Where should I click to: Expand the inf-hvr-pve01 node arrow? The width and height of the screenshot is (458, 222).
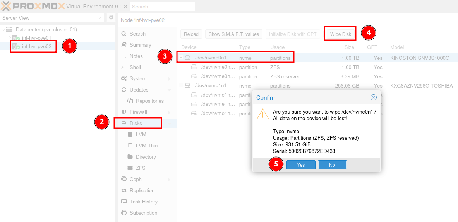pos(10,38)
